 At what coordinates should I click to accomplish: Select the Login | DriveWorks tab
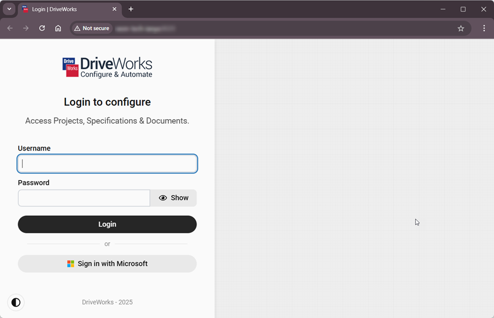69,9
